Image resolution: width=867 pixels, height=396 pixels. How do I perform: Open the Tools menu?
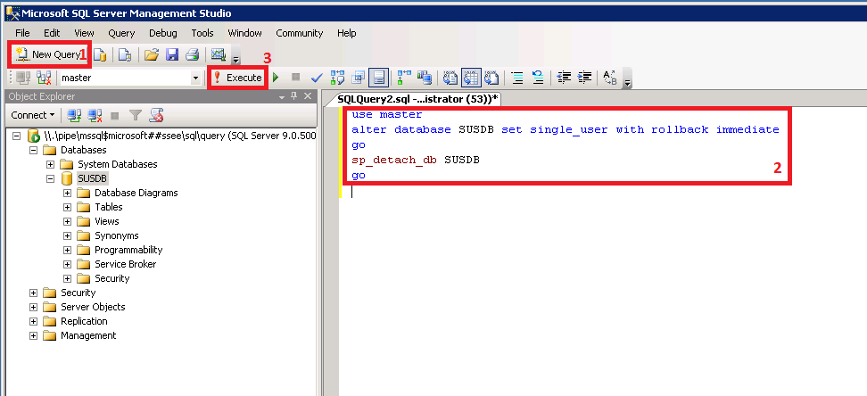202,33
